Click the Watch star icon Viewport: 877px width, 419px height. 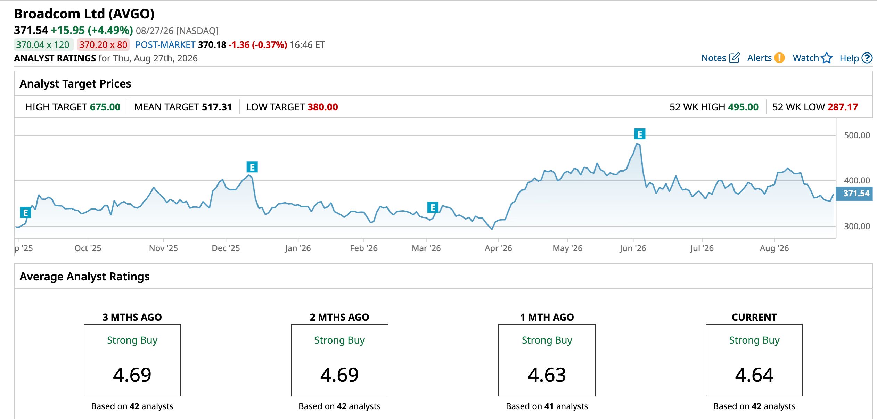(827, 58)
